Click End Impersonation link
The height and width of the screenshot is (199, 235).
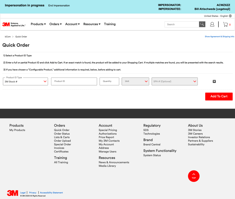point(59,6)
